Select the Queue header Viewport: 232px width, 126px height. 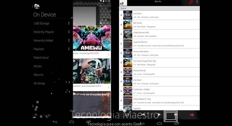[x=159, y=8]
